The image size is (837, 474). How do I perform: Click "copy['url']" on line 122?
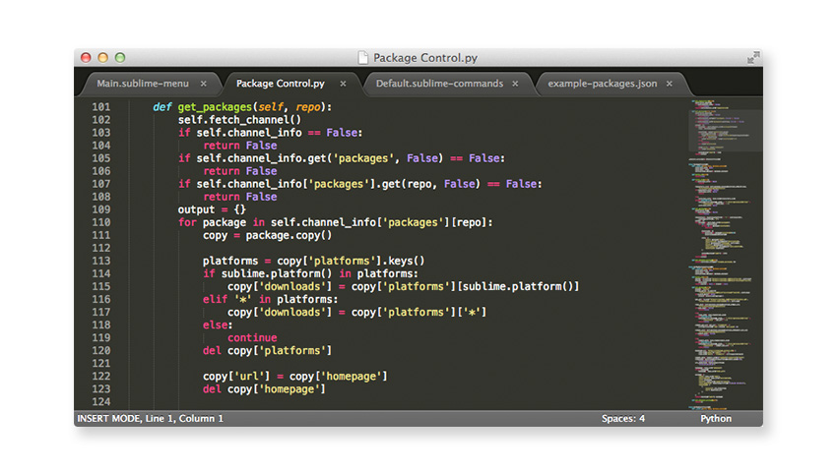236,377
